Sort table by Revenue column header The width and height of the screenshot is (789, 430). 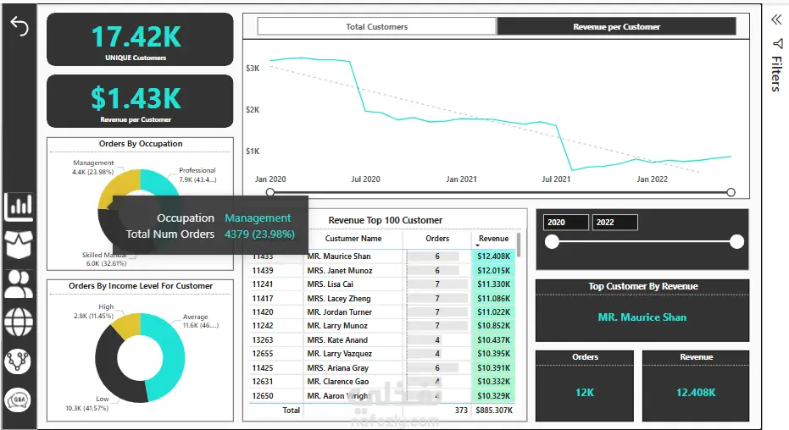click(x=493, y=239)
